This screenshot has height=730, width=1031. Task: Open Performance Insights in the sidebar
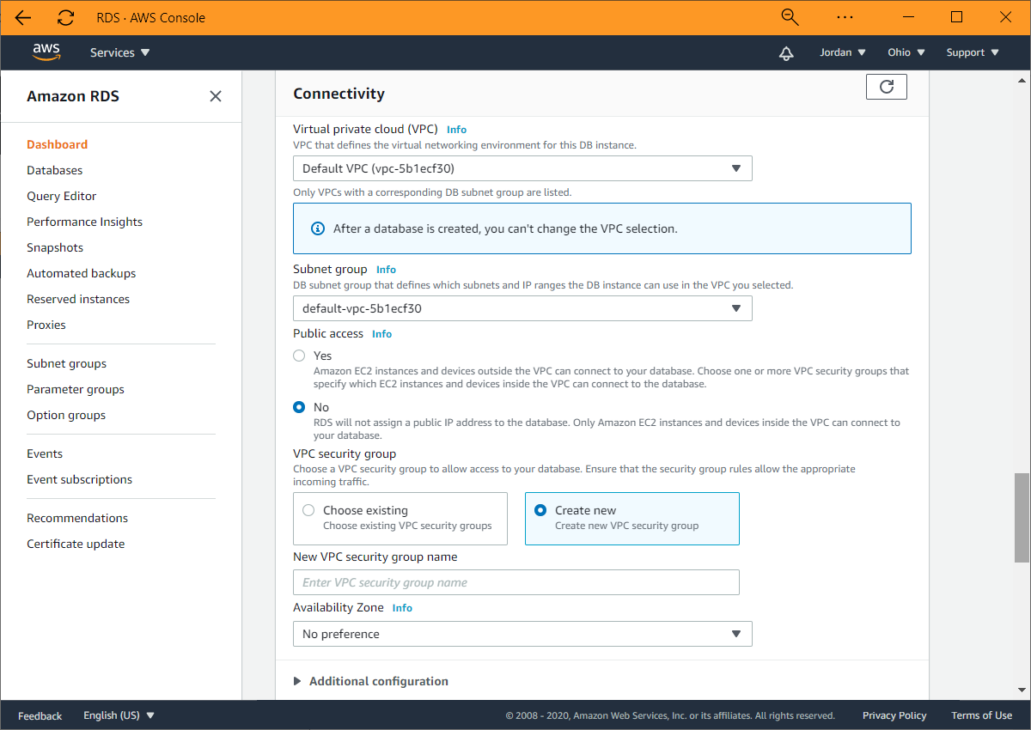click(85, 222)
